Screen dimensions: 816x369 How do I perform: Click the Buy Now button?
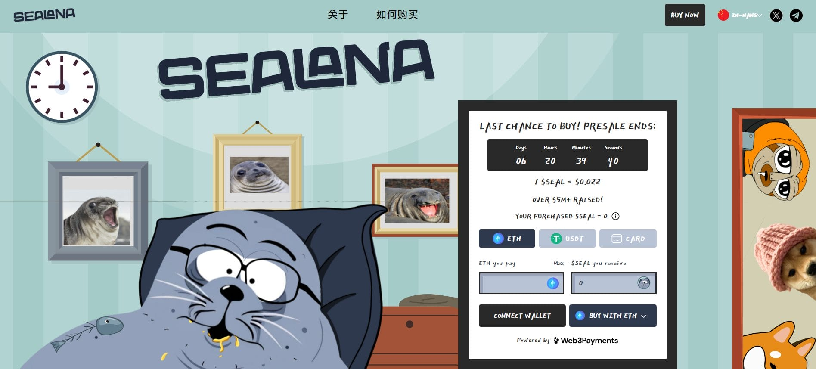coord(685,15)
